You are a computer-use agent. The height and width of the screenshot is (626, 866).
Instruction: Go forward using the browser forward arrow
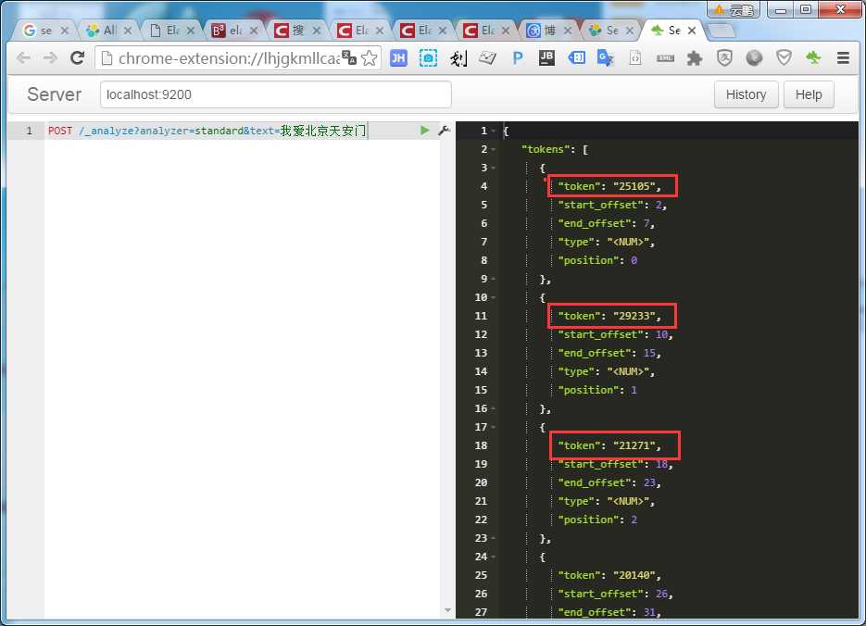(50, 58)
